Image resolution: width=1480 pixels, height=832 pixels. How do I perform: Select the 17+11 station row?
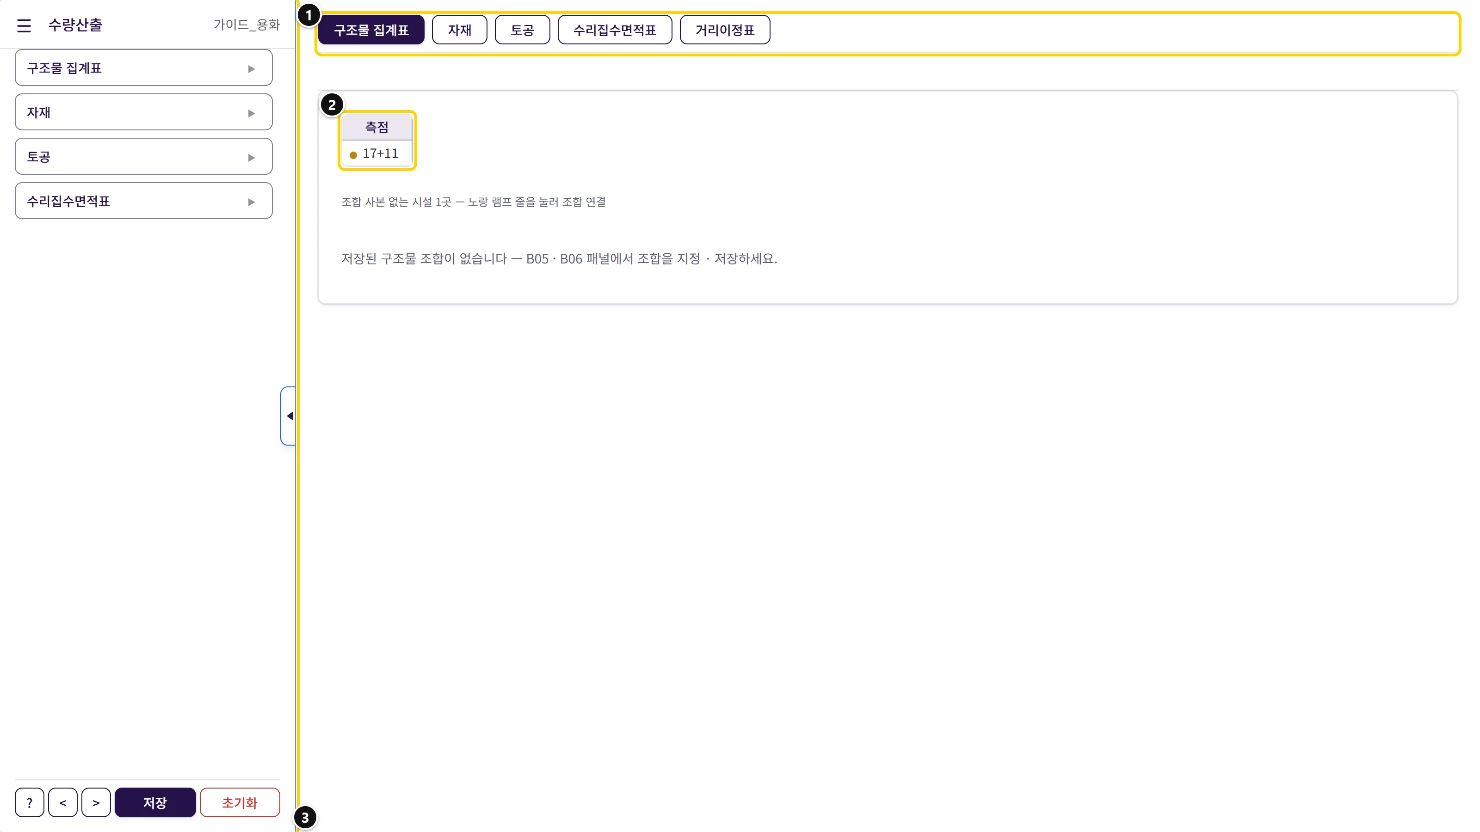377,154
